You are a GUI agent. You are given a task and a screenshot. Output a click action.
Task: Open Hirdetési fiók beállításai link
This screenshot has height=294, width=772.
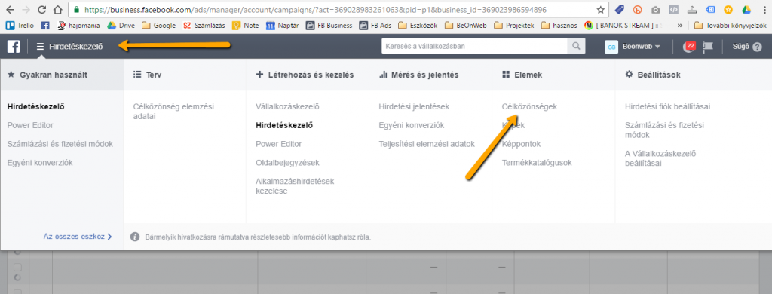pyautogui.click(x=668, y=106)
